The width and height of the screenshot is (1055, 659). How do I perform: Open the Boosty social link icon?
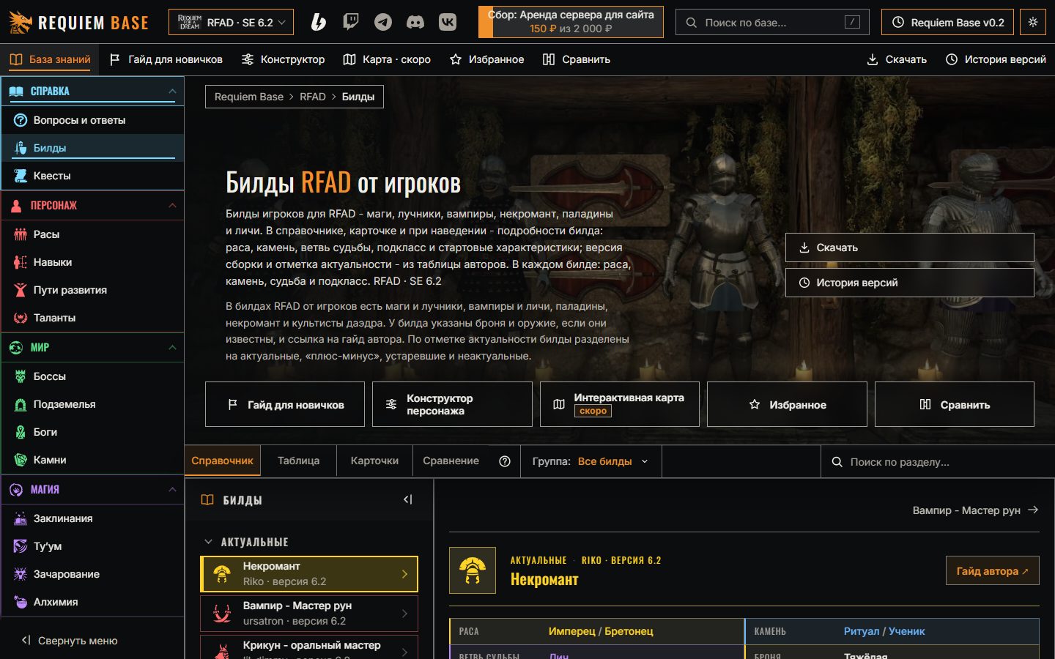tap(318, 22)
